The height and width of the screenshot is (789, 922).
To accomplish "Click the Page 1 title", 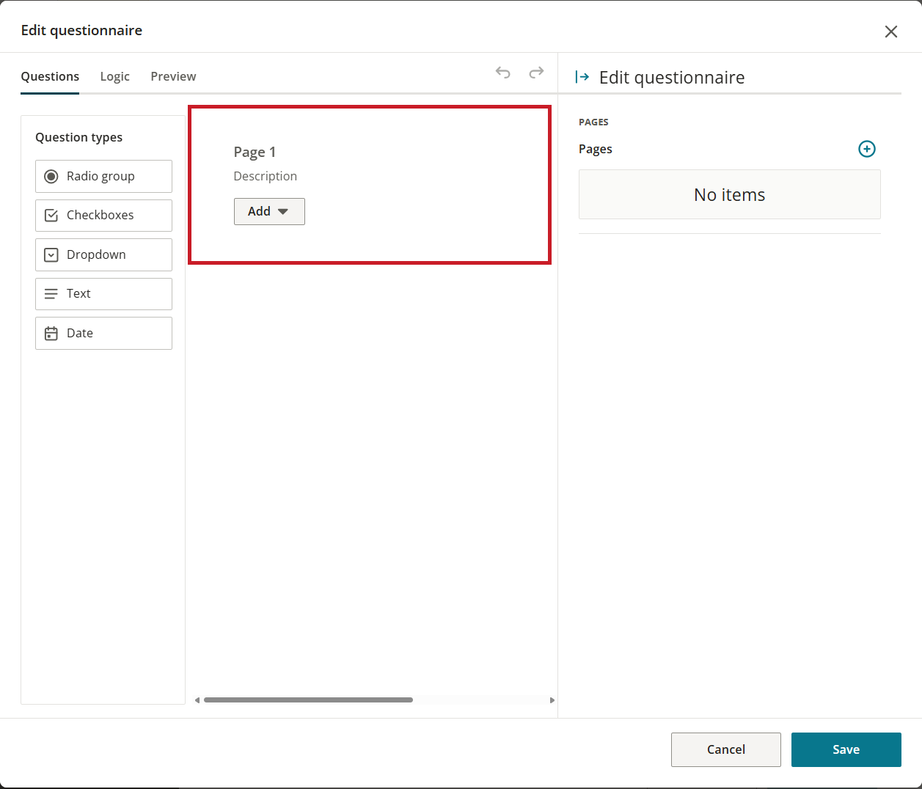I will pos(255,152).
